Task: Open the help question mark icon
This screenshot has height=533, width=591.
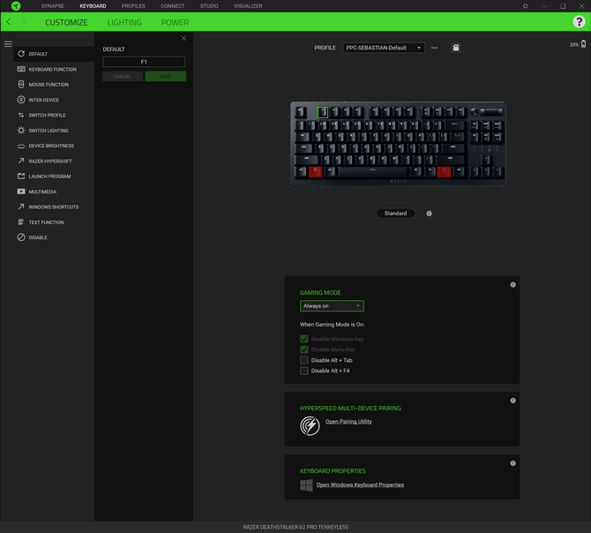Action: point(579,22)
